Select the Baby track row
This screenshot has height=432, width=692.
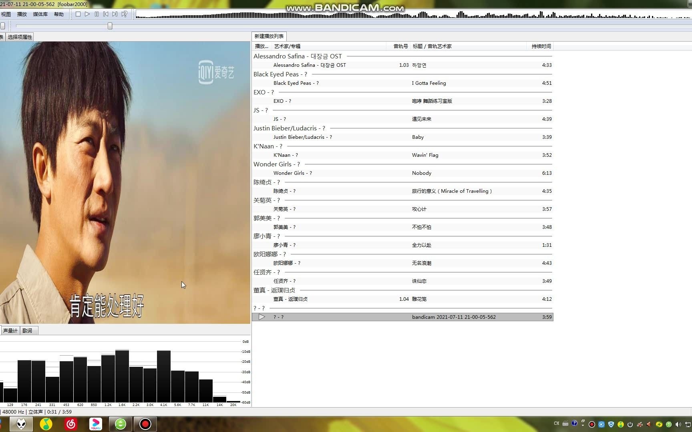coord(402,137)
